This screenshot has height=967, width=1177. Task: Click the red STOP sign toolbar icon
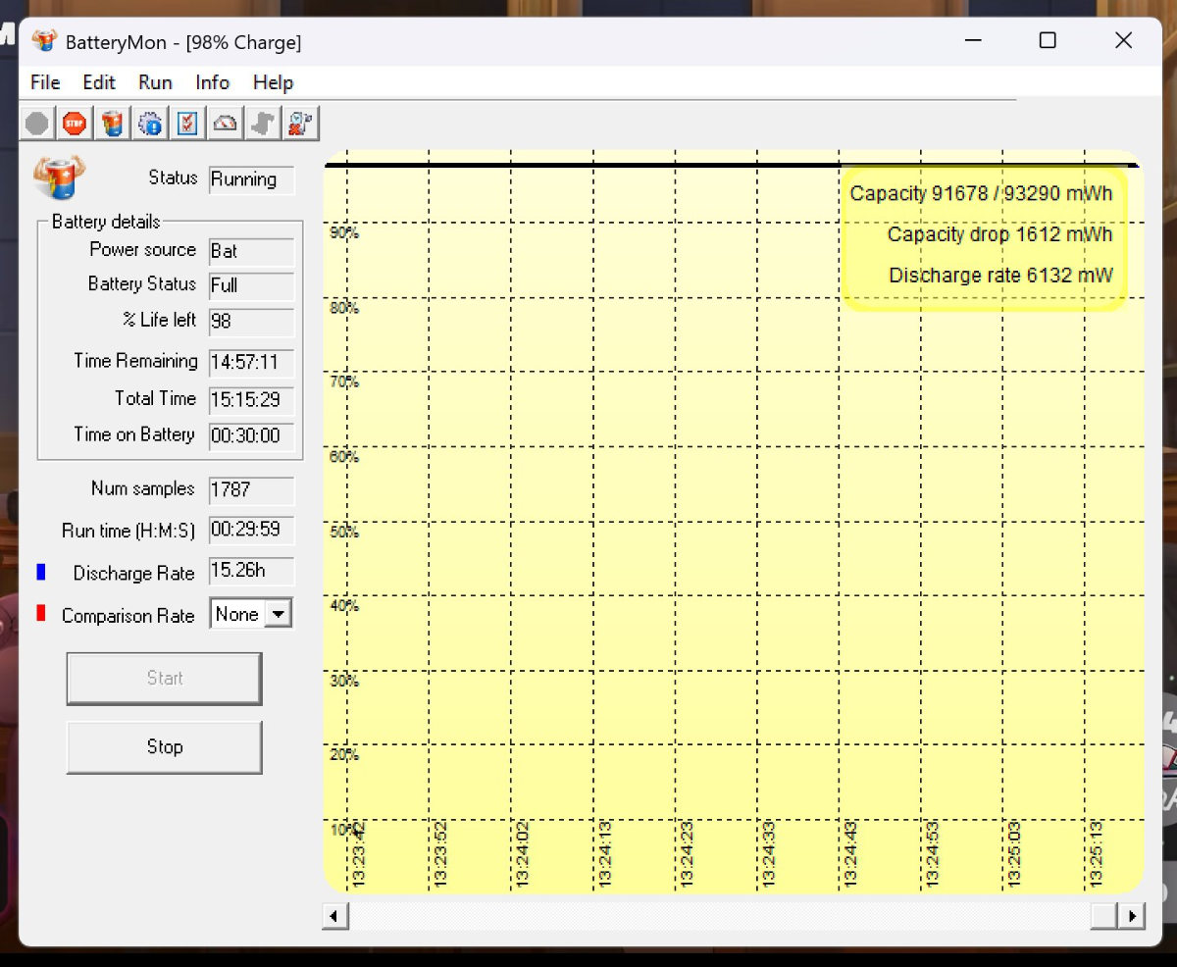click(x=75, y=124)
